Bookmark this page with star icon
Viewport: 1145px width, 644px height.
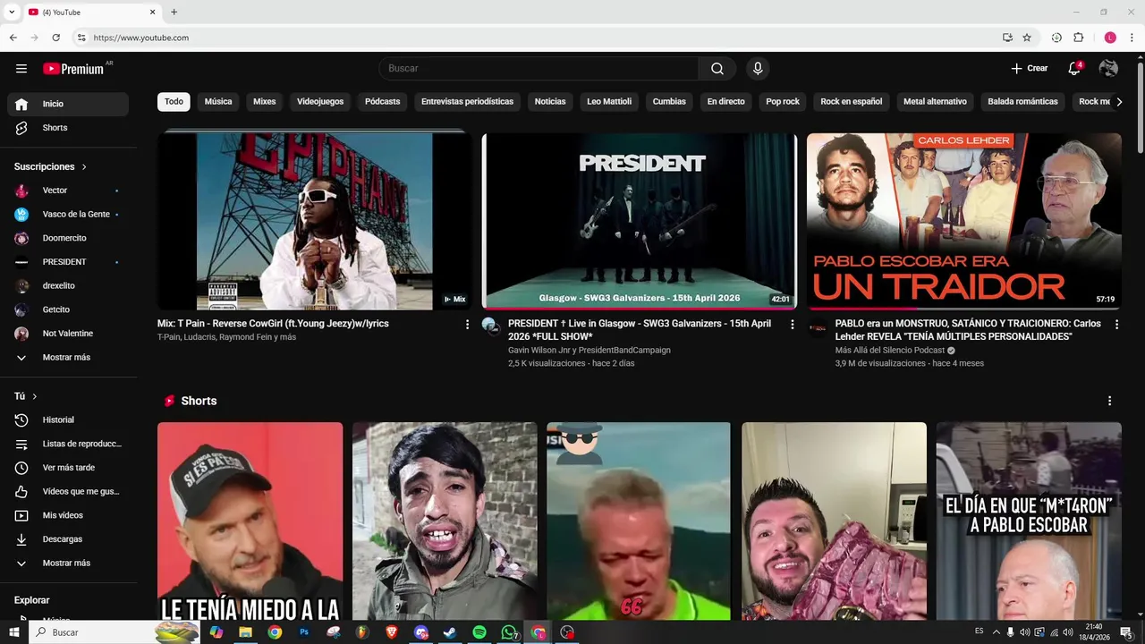click(x=1027, y=38)
